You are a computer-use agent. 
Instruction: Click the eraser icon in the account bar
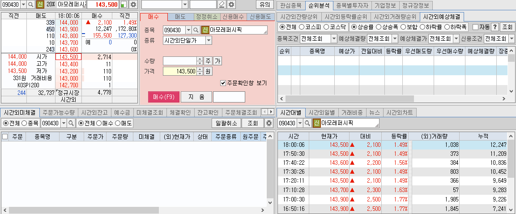pos(222,4)
